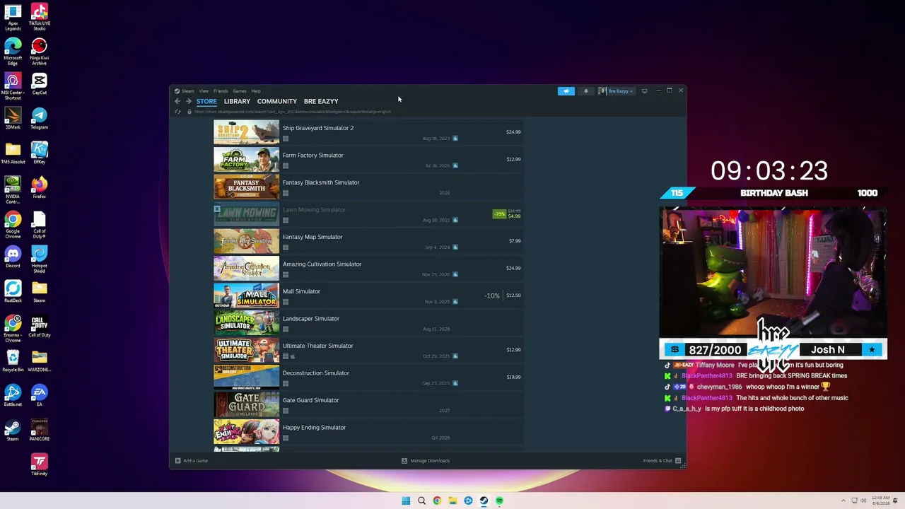This screenshot has height=509, width=905.
Task: Open Manage Downloads in Steam
Action: pos(426,461)
